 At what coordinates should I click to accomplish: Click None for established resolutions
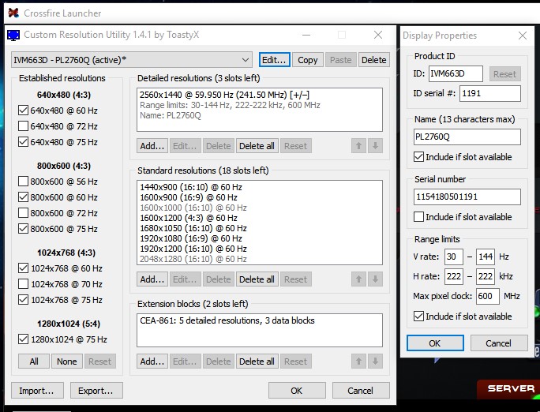67,361
